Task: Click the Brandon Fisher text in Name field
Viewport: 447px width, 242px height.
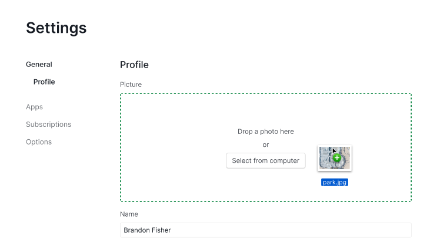Action: pos(147,230)
